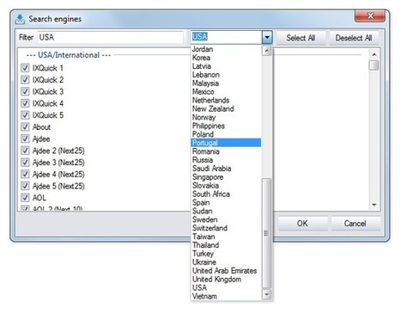Toggle the Ajdee 2 (Next25) checkbox

point(25,151)
